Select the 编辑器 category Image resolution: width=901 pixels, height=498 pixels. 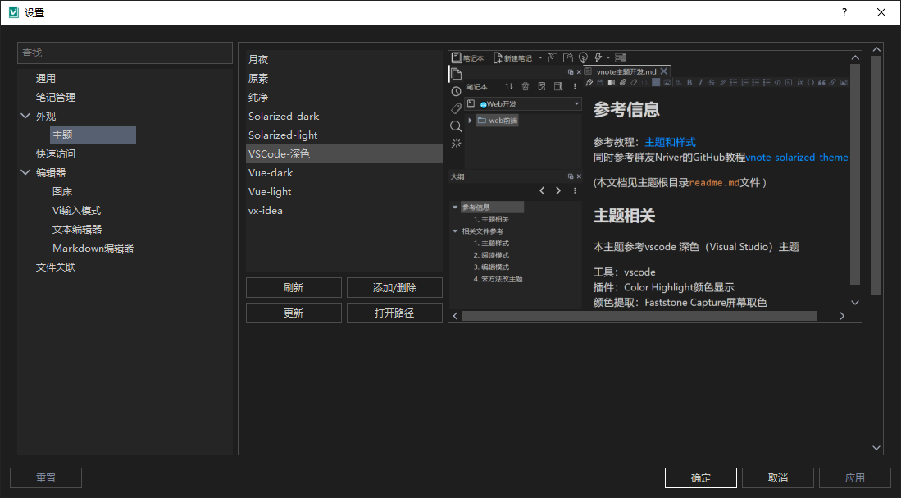point(51,173)
